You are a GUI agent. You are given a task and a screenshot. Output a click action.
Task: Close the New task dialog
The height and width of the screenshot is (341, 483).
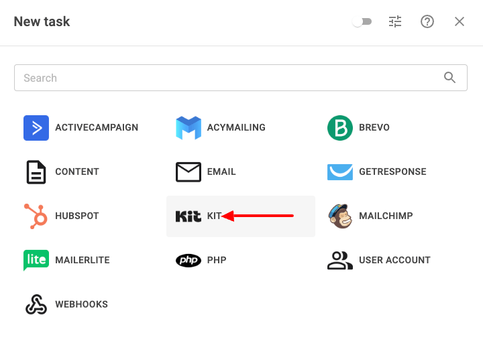(460, 21)
